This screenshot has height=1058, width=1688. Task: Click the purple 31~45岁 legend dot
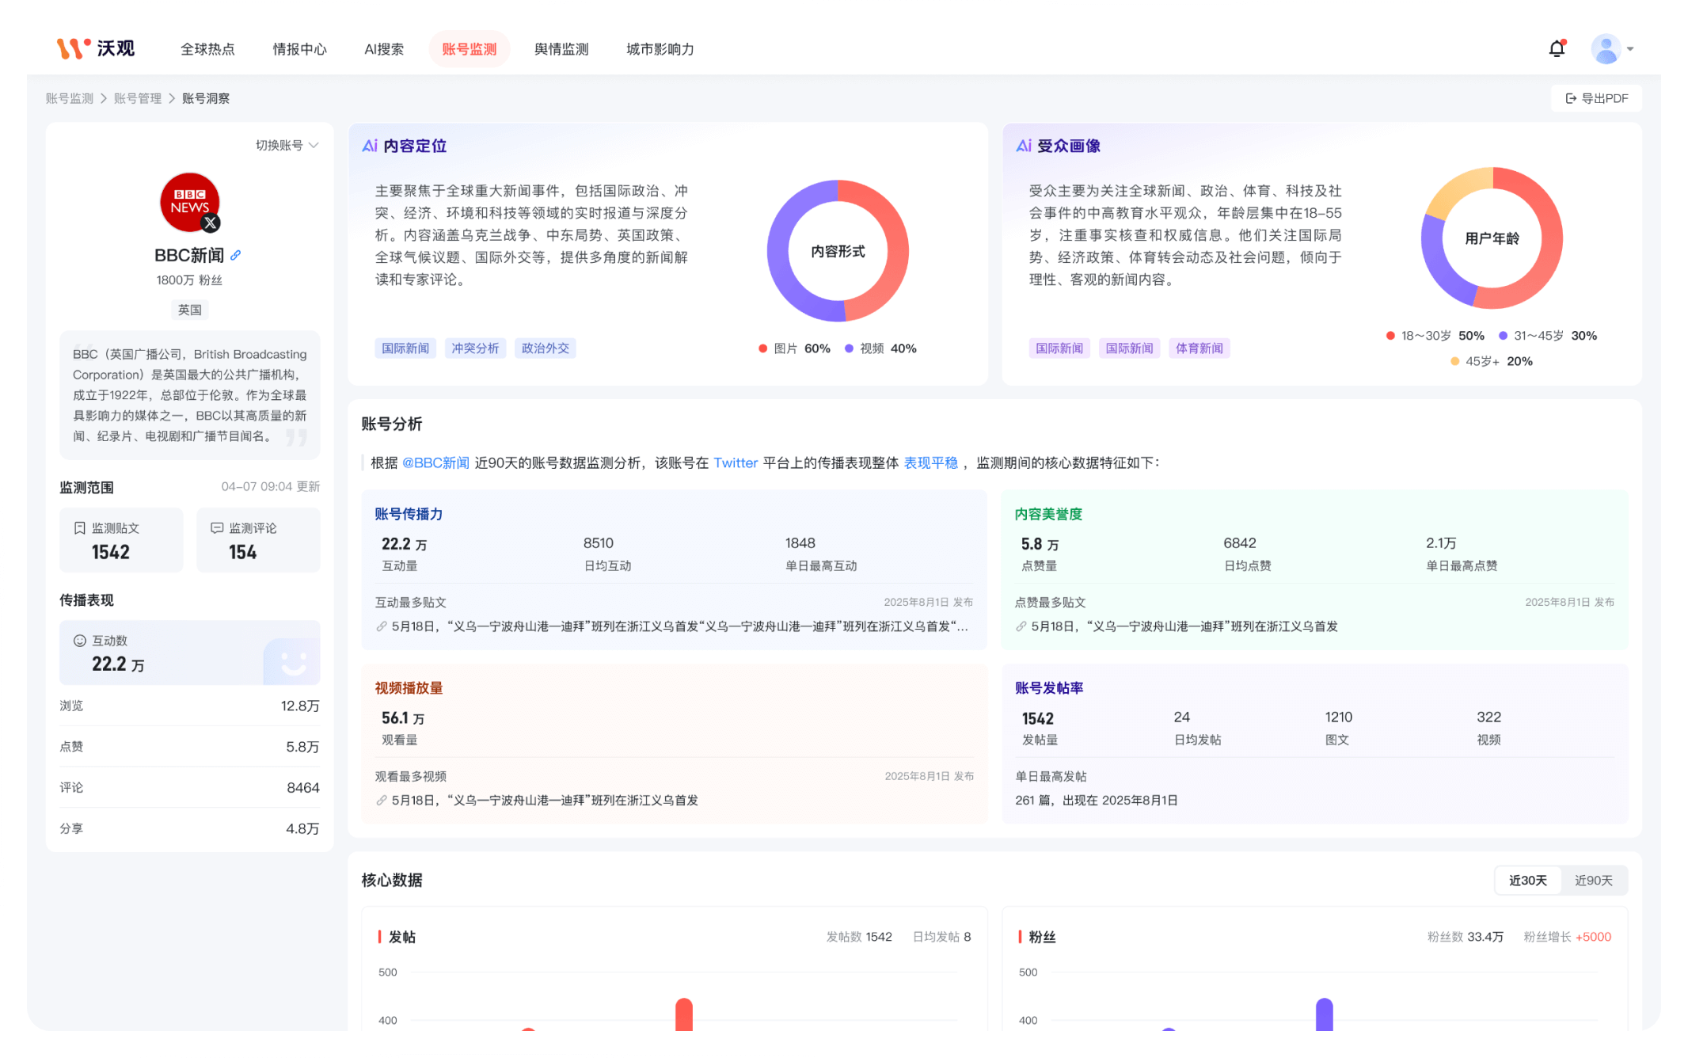pyautogui.click(x=1503, y=336)
